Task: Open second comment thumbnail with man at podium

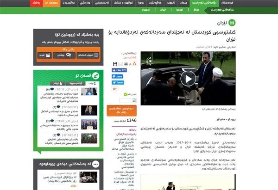Action: pyautogui.click(x=89, y=110)
